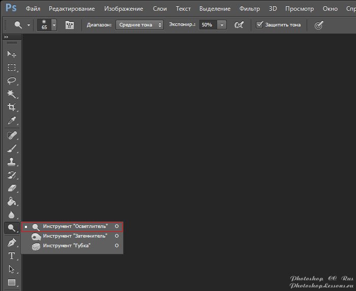The width and height of the screenshot is (356, 291).
Task: Select the Pen tool
Action: coord(11,243)
